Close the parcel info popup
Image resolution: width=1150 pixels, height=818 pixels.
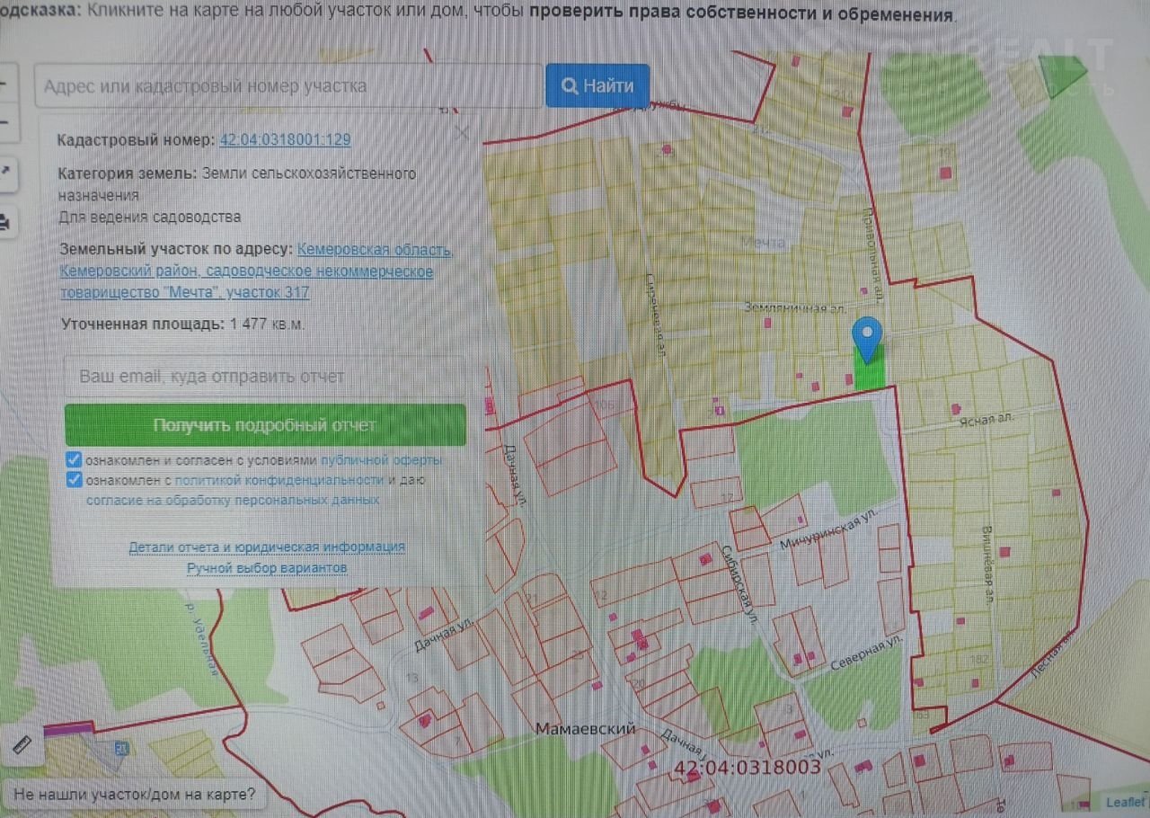click(x=462, y=133)
